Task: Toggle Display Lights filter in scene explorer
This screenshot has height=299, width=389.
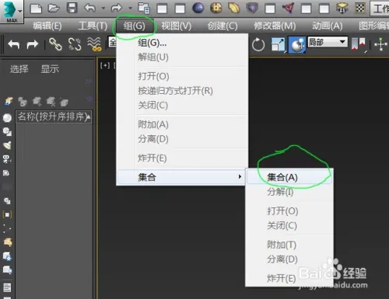Action: pyautogui.click(x=7, y=145)
